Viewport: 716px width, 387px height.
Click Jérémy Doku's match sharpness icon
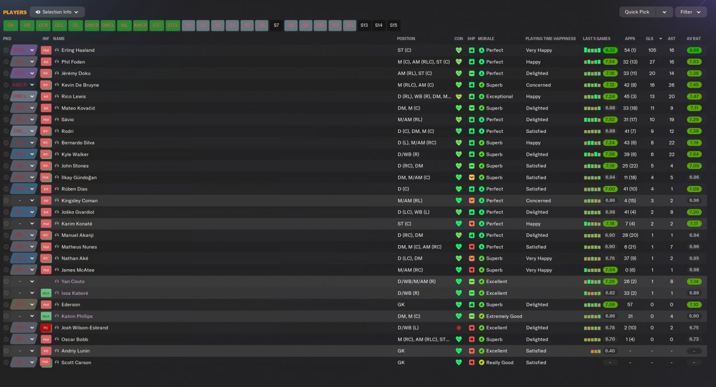(472, 73)
